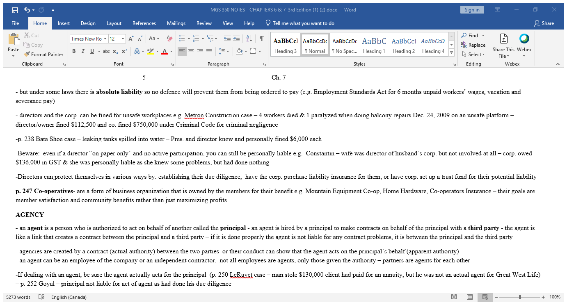Center align the paragraph
Image resolution: width=567 pixels, height=305 pixels.
click(191, 51)
